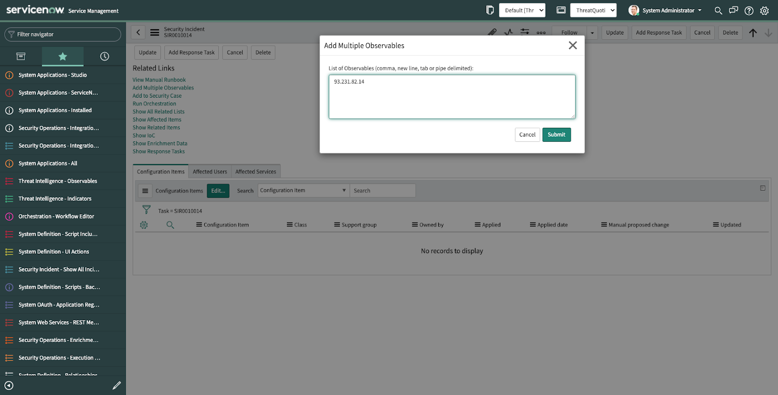The height and width of the screenshot is (395, 778).
Task: Open the list personalize gear icon
Action: point(144,225)
